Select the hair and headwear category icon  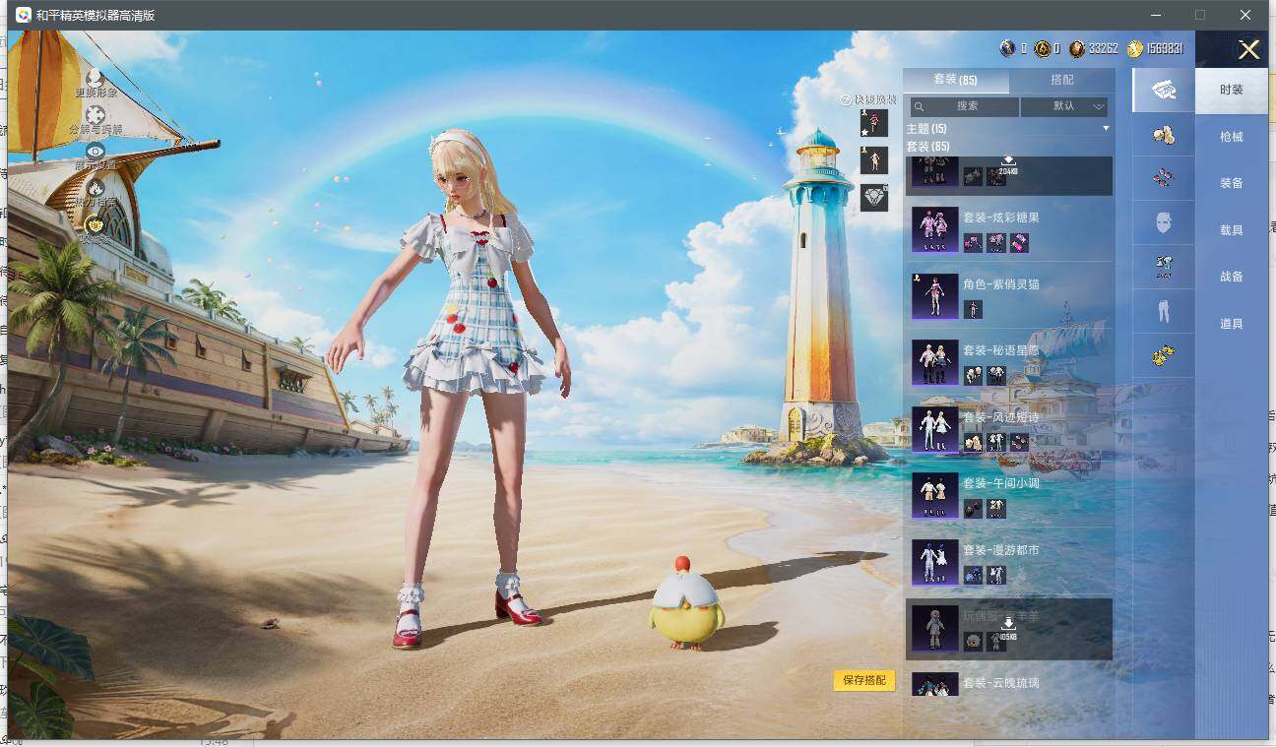pyautogui.click(x=1164, y=135)
